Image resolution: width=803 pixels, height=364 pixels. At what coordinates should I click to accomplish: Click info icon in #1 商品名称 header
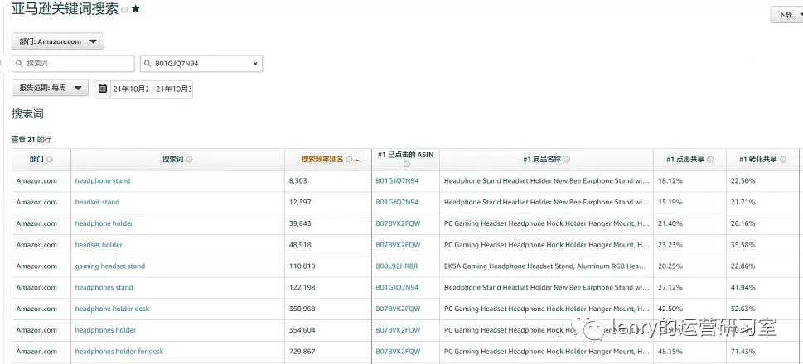[567, 160]
